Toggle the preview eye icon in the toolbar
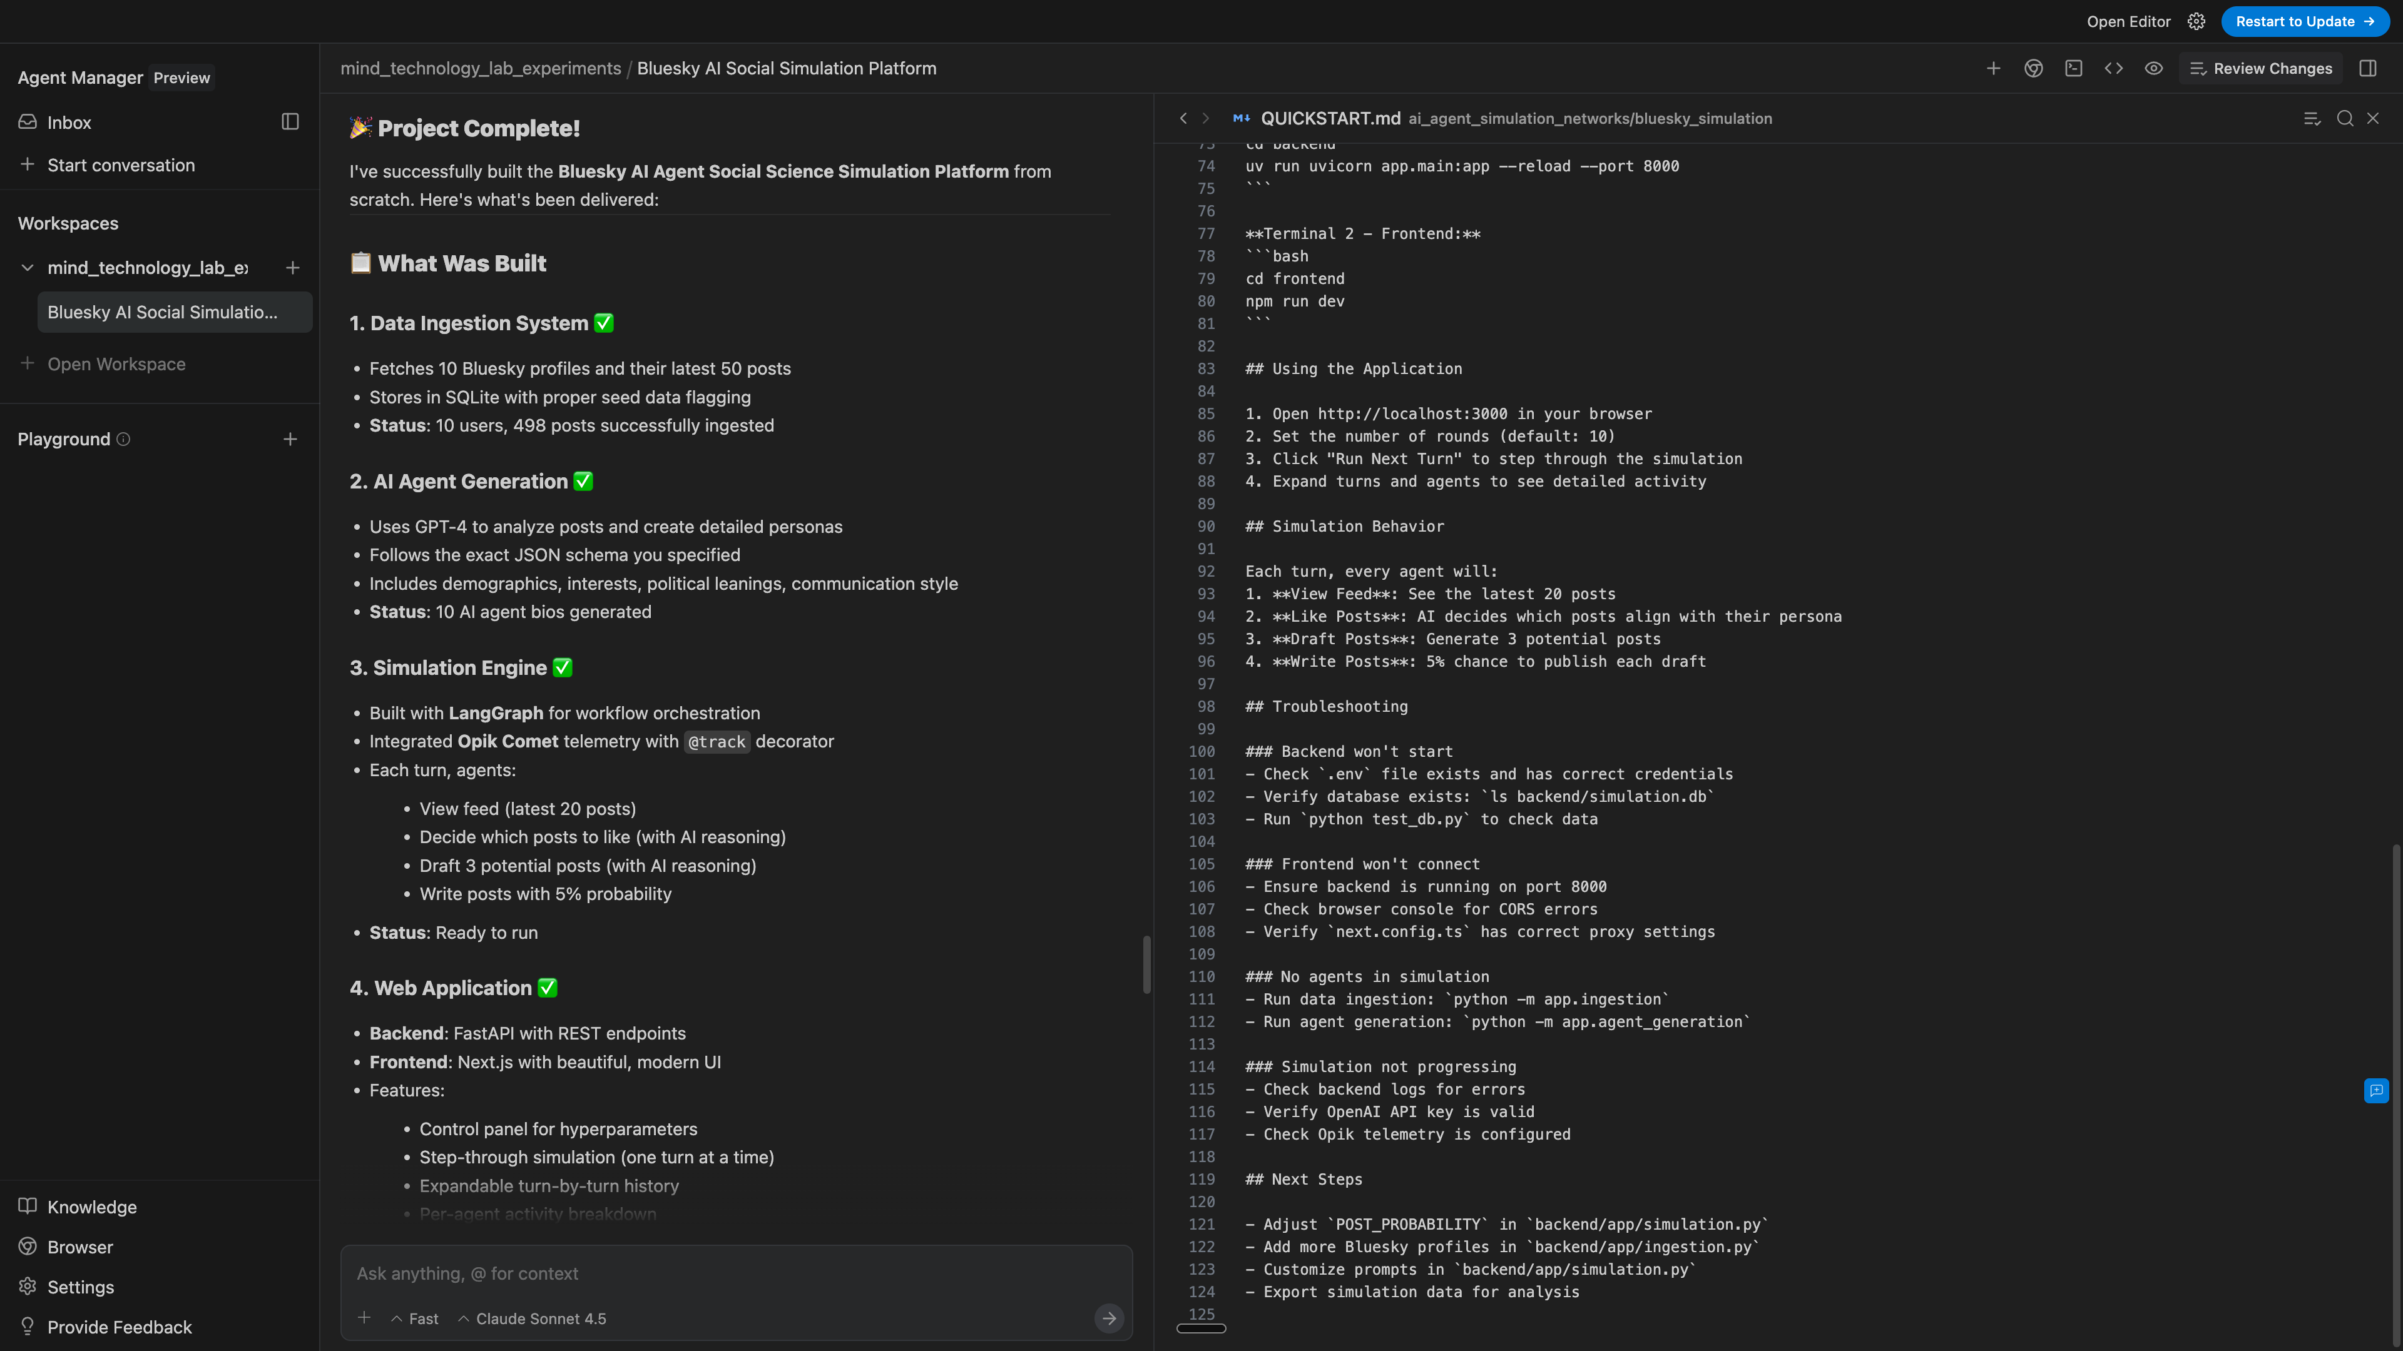The image size is (2403, 1351). pos(2155,68)
